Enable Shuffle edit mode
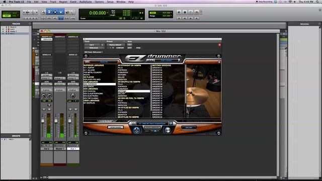The width and height of the screenshot is (322, 181). [x=7, y=13]
